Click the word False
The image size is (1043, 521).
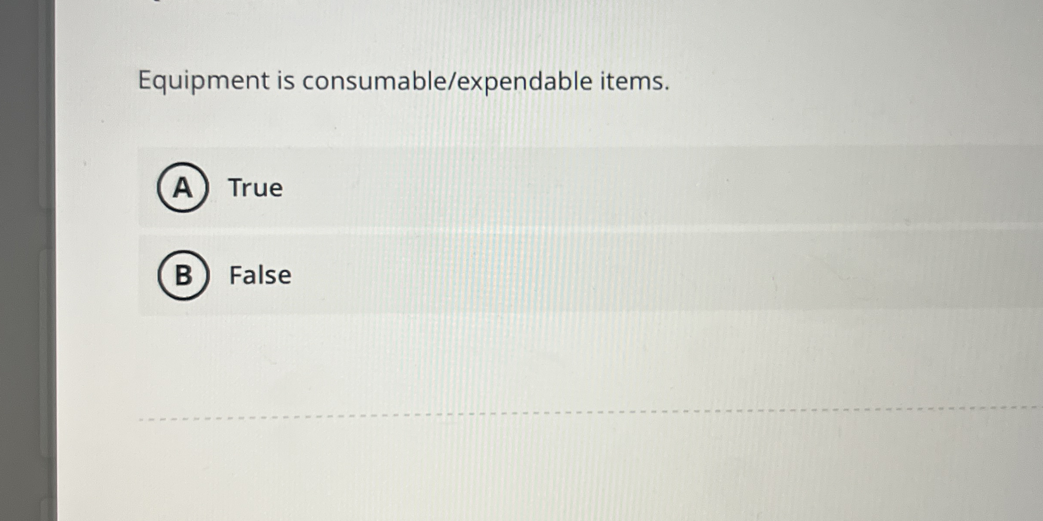(259, 275)
